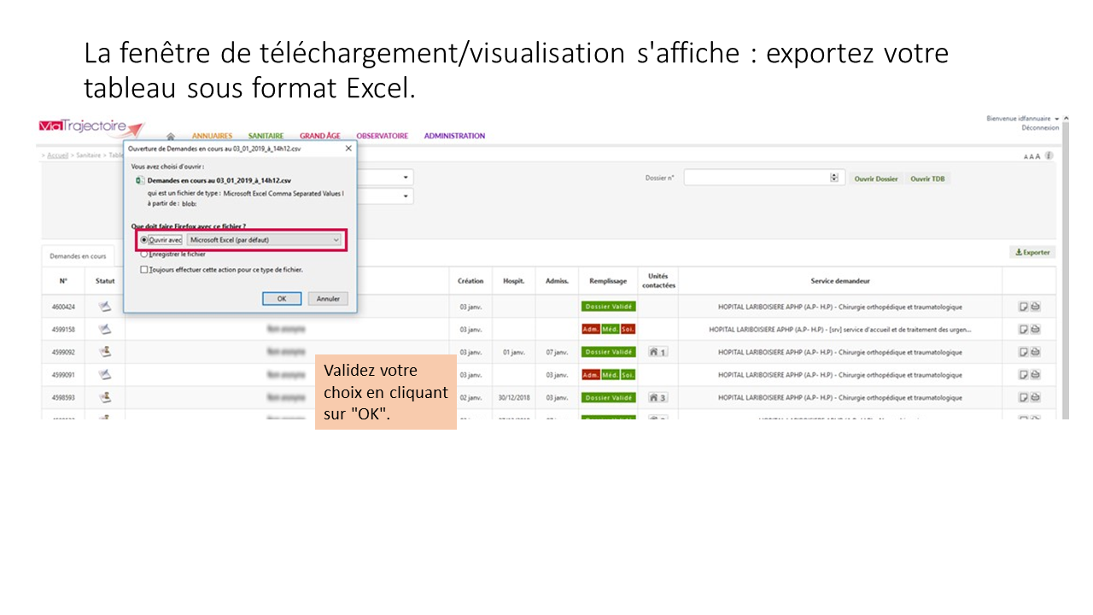
Task: Click the Dossier n° stepper arrows
Action: (833, 178)
